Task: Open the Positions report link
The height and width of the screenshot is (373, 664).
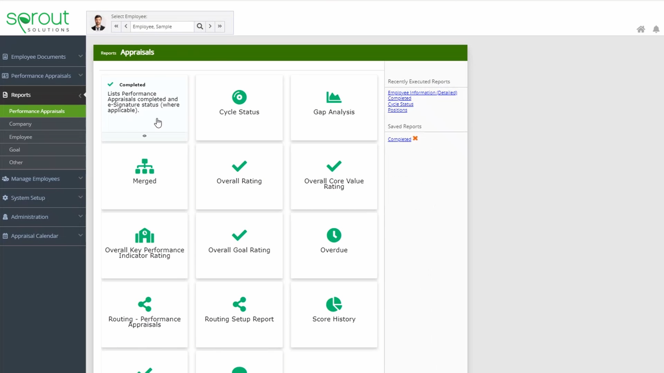Action: (x=397, y=110)
